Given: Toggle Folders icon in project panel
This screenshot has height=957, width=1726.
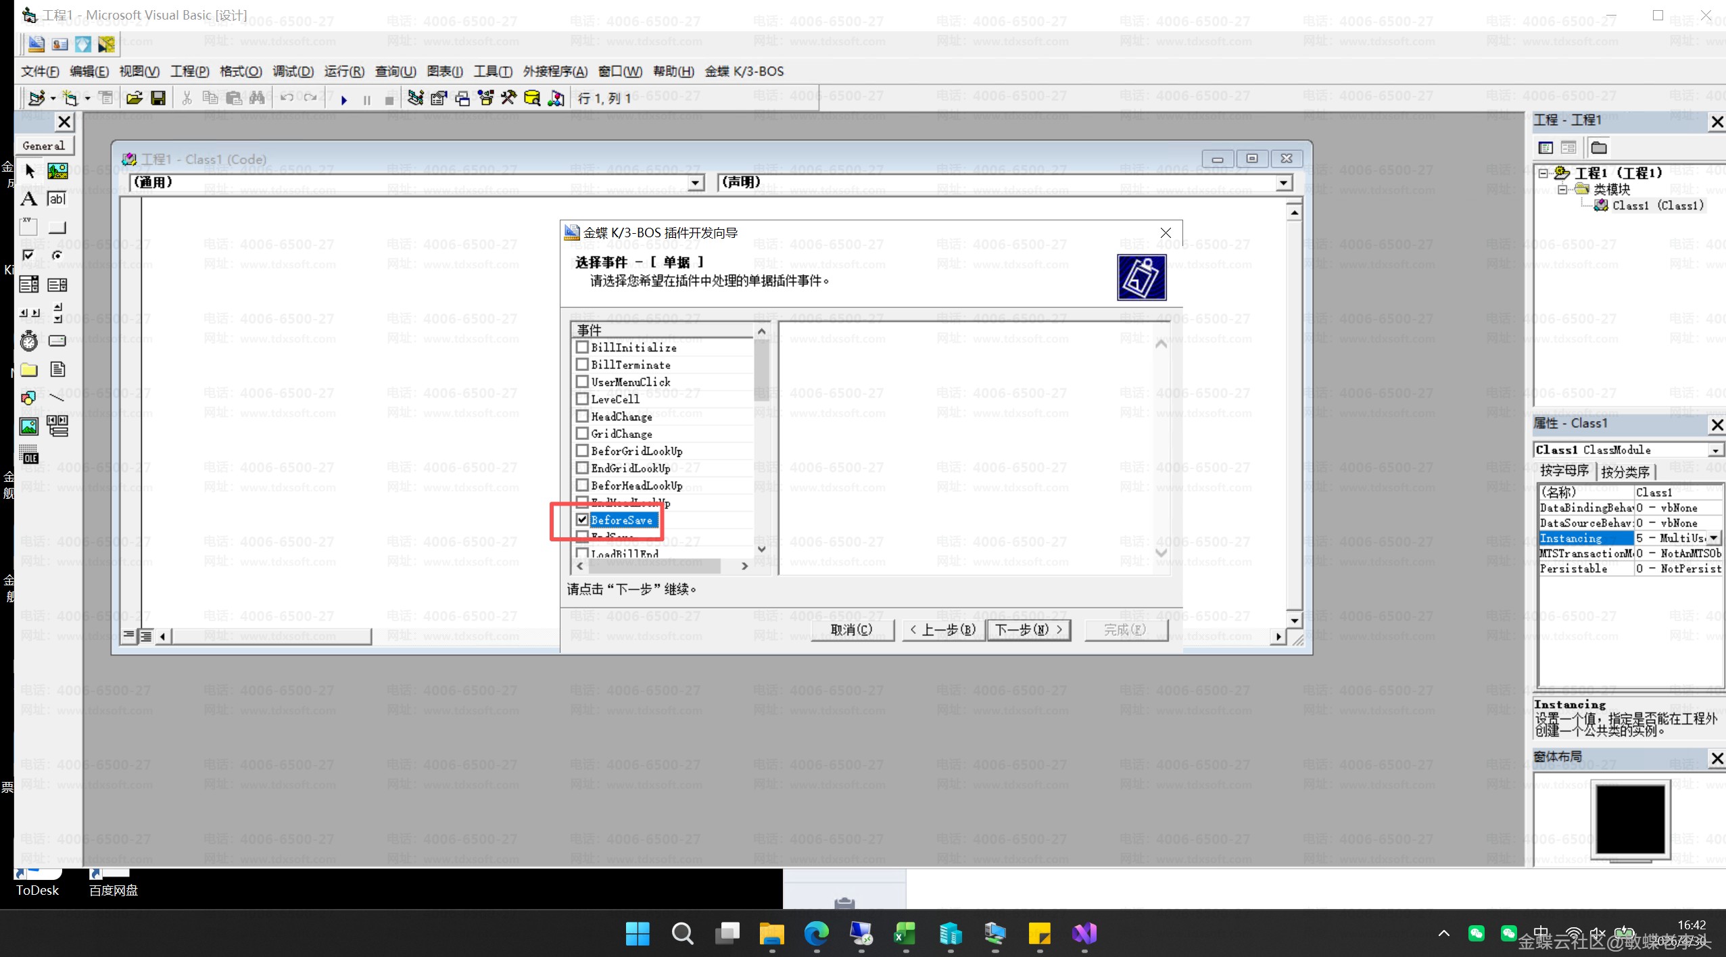Looking at the screenshot, I should 1599,148.
